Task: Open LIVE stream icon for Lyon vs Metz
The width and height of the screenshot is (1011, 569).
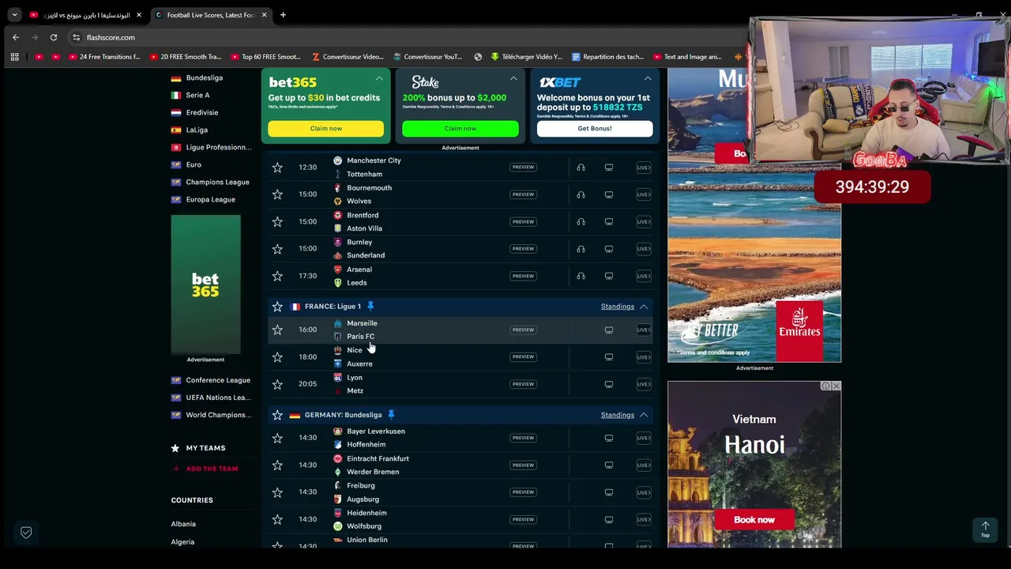Action: click(x=644, y=384)
